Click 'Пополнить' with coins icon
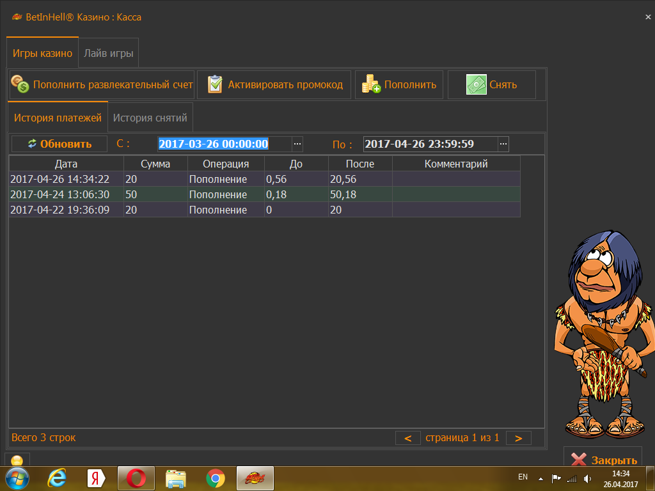 (x=399, y=85)
